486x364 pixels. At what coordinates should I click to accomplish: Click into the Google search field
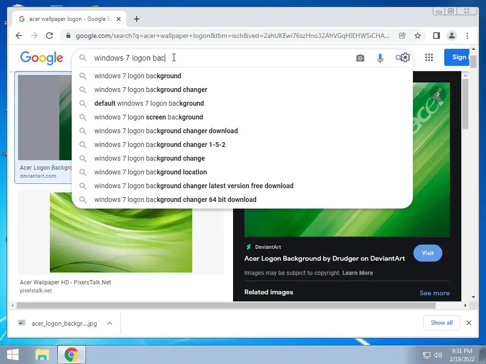(x=217, y=58)
